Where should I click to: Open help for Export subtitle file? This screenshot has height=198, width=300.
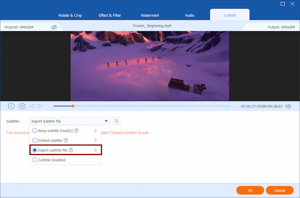click(x=71, y=150)
